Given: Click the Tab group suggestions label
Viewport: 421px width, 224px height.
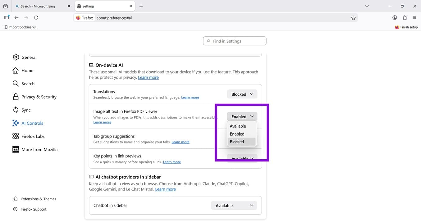Looking at the screenshot, I should click(x=114, y=136).
